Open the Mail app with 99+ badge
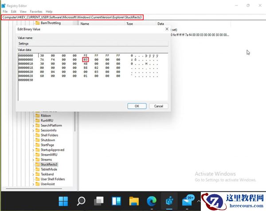The image size is (266, 211). tap(188, 201)
